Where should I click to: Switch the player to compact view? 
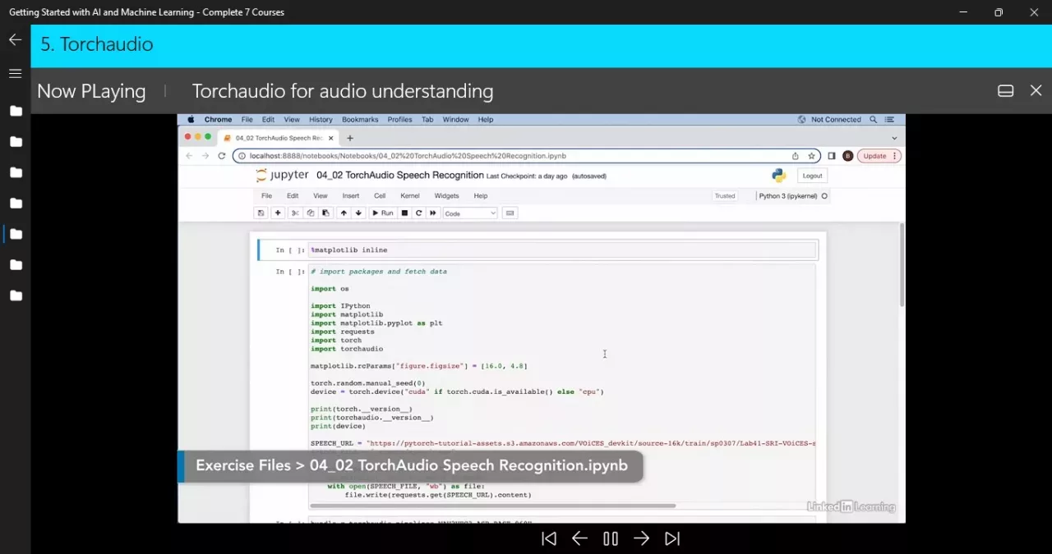click(x=1005, y=91)
